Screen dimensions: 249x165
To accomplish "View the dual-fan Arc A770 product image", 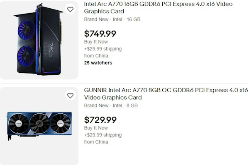I will (38, 40).
